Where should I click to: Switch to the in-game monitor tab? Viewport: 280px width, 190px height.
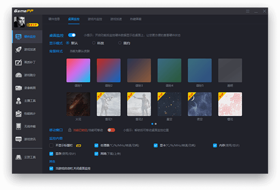(x=95, y=19)
